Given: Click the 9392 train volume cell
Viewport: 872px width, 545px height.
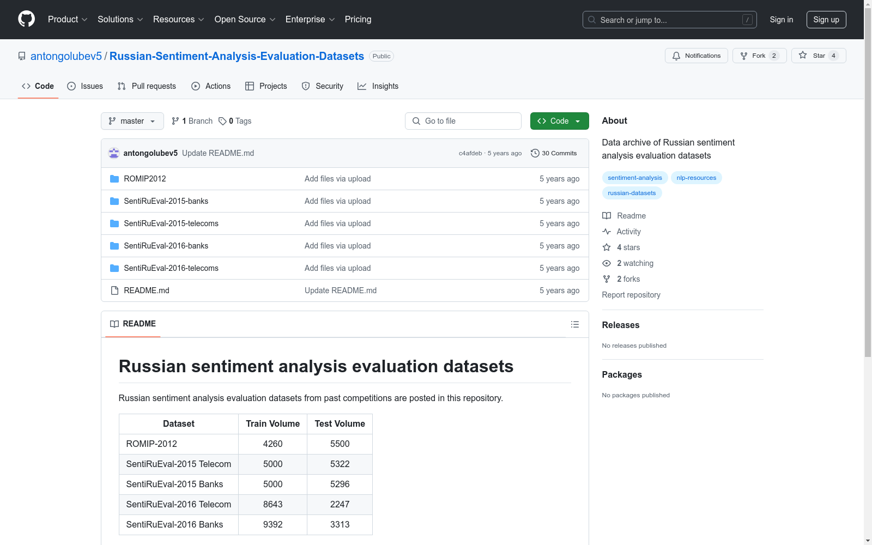Looking at the screenshot, I should click(273, 525).
